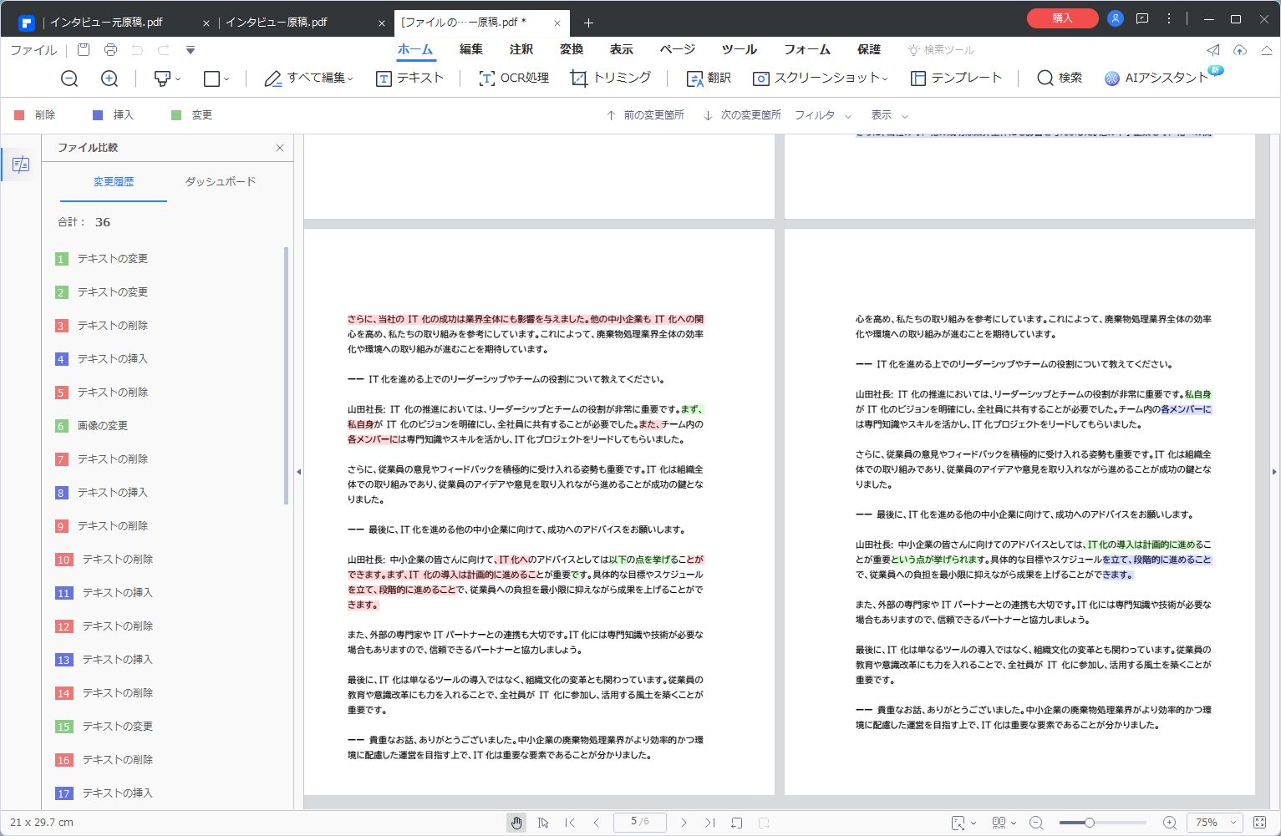Expand the すべて編集 dropdown arrow

pyautogui.click(x=349, y=78)
